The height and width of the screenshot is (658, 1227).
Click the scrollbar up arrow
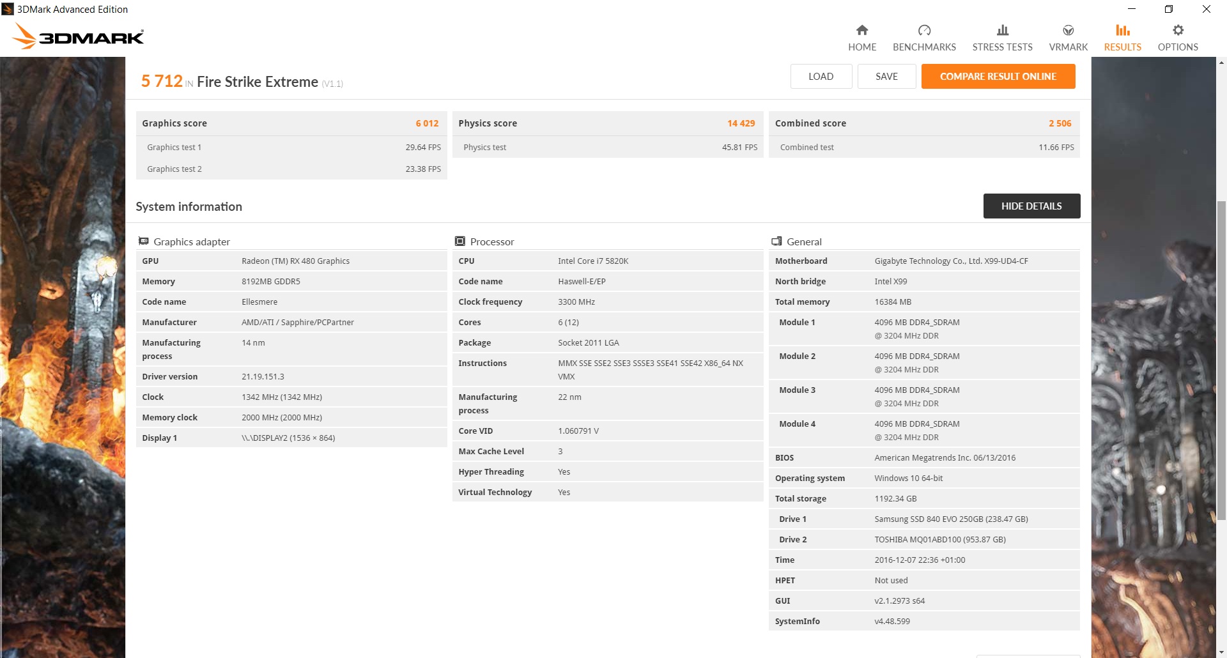point(1221,63)
